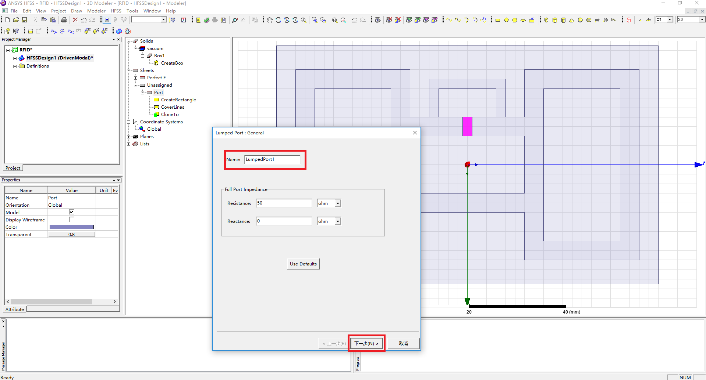Select the Draw Box tool
The image size is (706, 380).
[x=546, y=20]
